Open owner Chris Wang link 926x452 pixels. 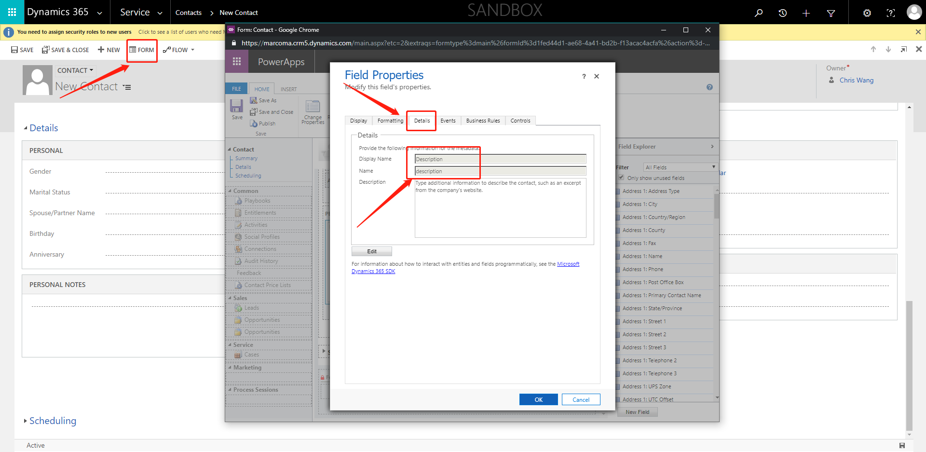[x=856, y=80]
